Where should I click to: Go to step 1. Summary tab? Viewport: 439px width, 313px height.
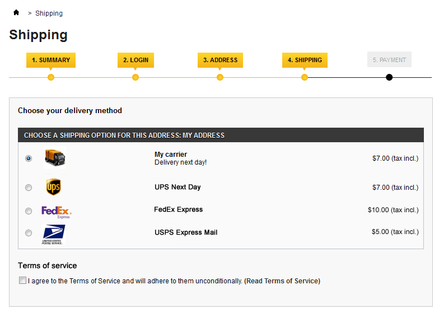pyautogui.click(x=51, y=60)
